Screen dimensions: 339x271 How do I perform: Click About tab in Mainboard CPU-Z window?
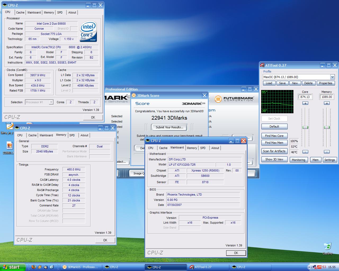pos(215,148)
